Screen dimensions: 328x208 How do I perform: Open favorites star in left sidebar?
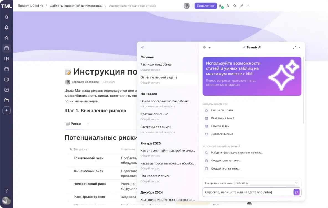click(6, 38)
